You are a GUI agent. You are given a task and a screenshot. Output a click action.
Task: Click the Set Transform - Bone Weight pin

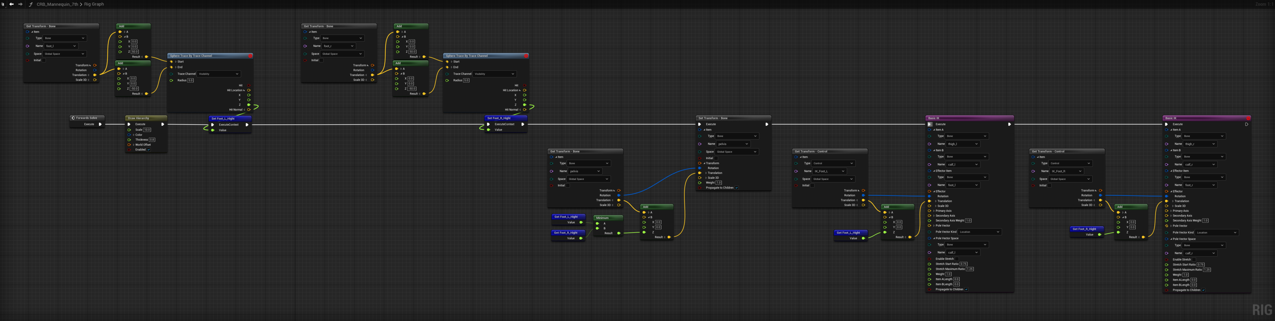pyautogui.click(x=700, y=183)
